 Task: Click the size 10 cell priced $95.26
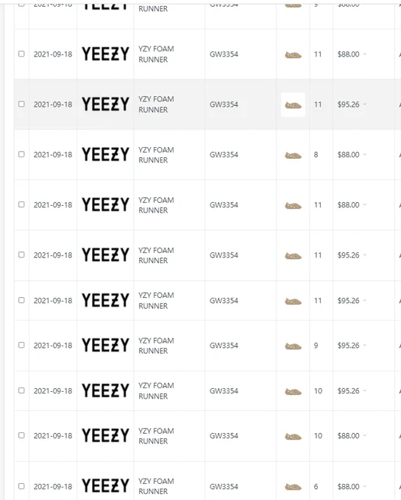point(318,391)
